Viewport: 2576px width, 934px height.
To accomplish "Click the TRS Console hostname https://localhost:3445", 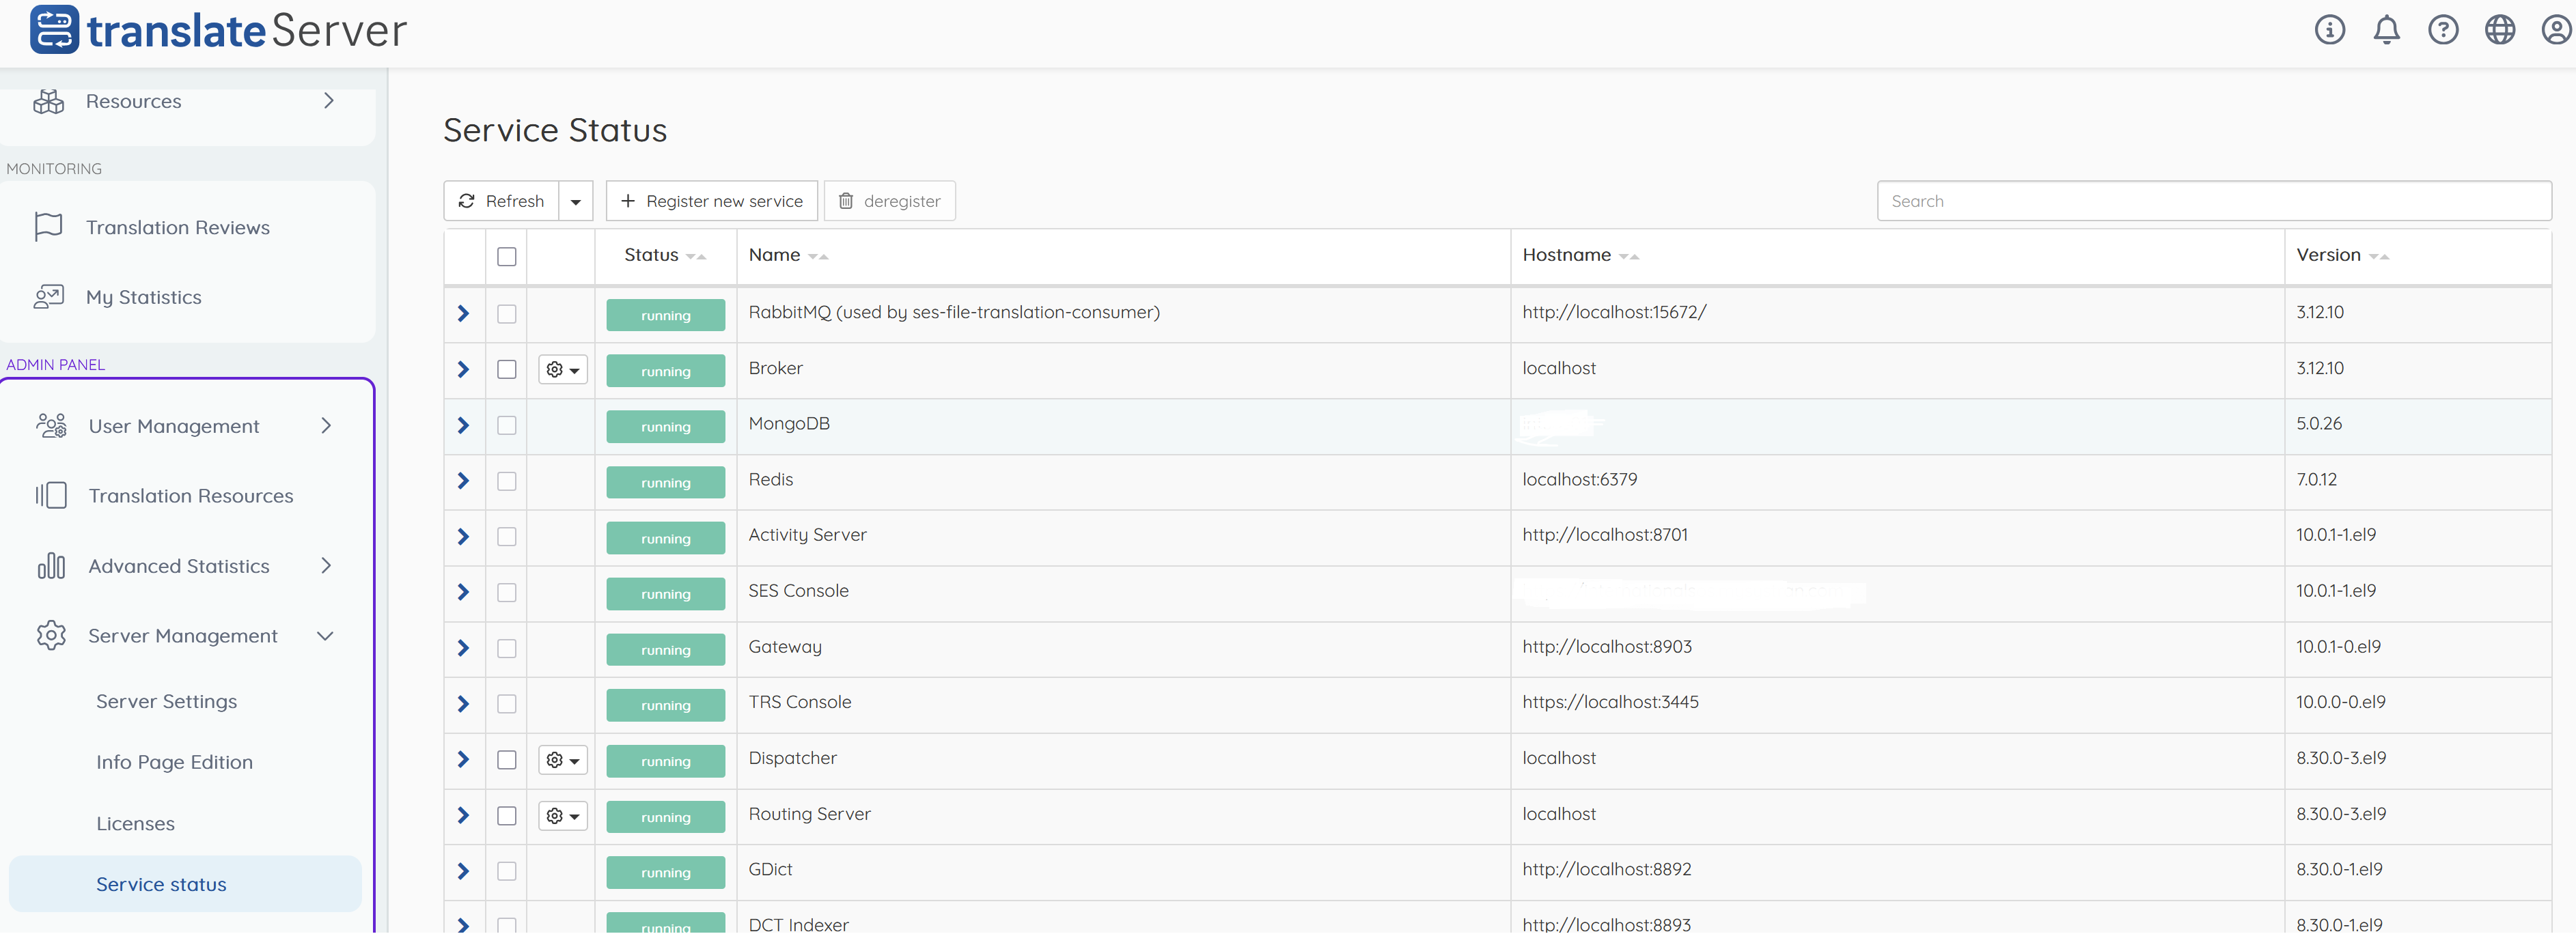I will [x=1610, y=702].
